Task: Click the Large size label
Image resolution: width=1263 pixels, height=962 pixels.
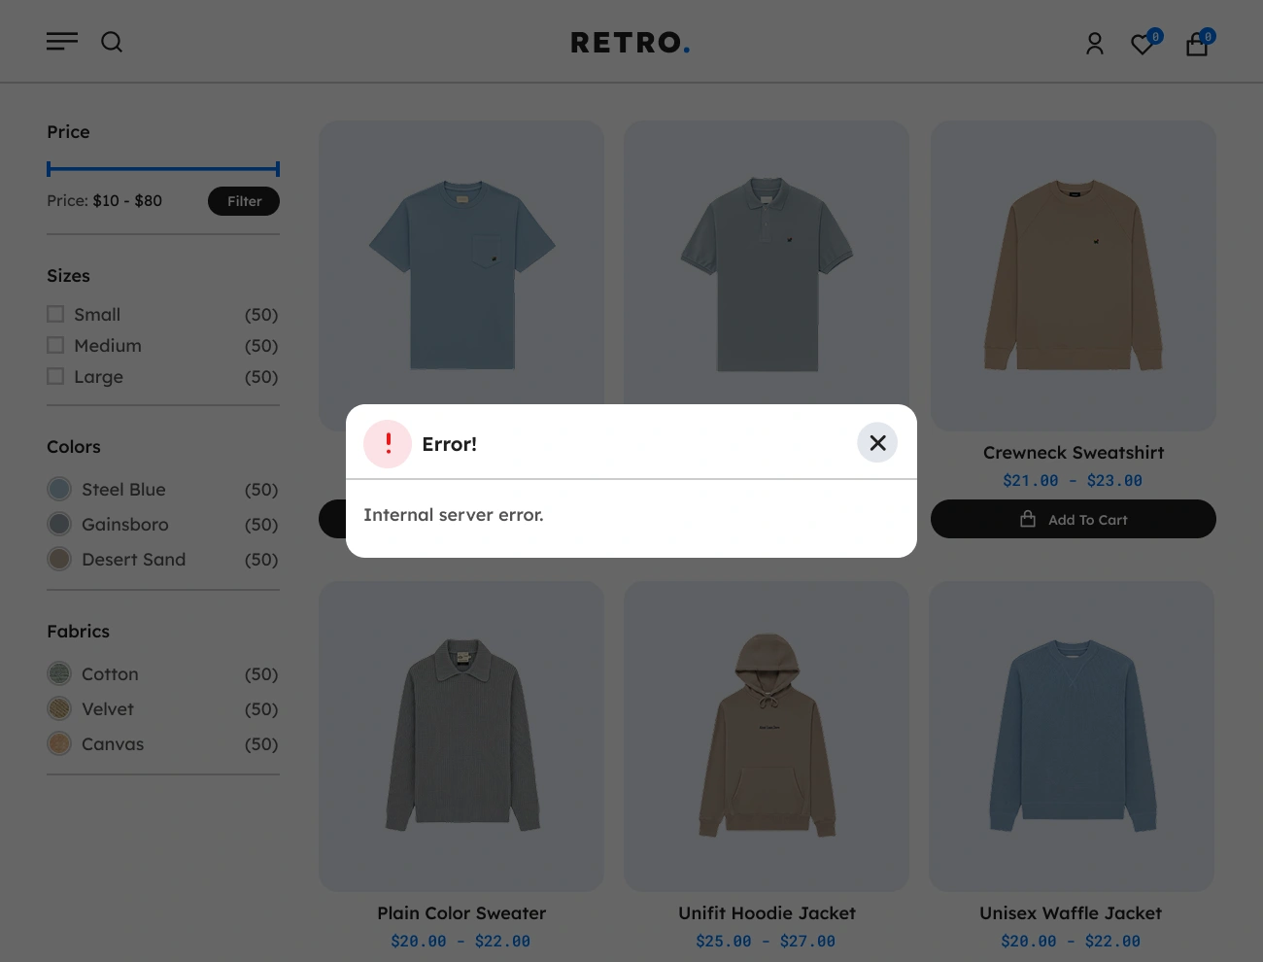Action: pos(98,377)
